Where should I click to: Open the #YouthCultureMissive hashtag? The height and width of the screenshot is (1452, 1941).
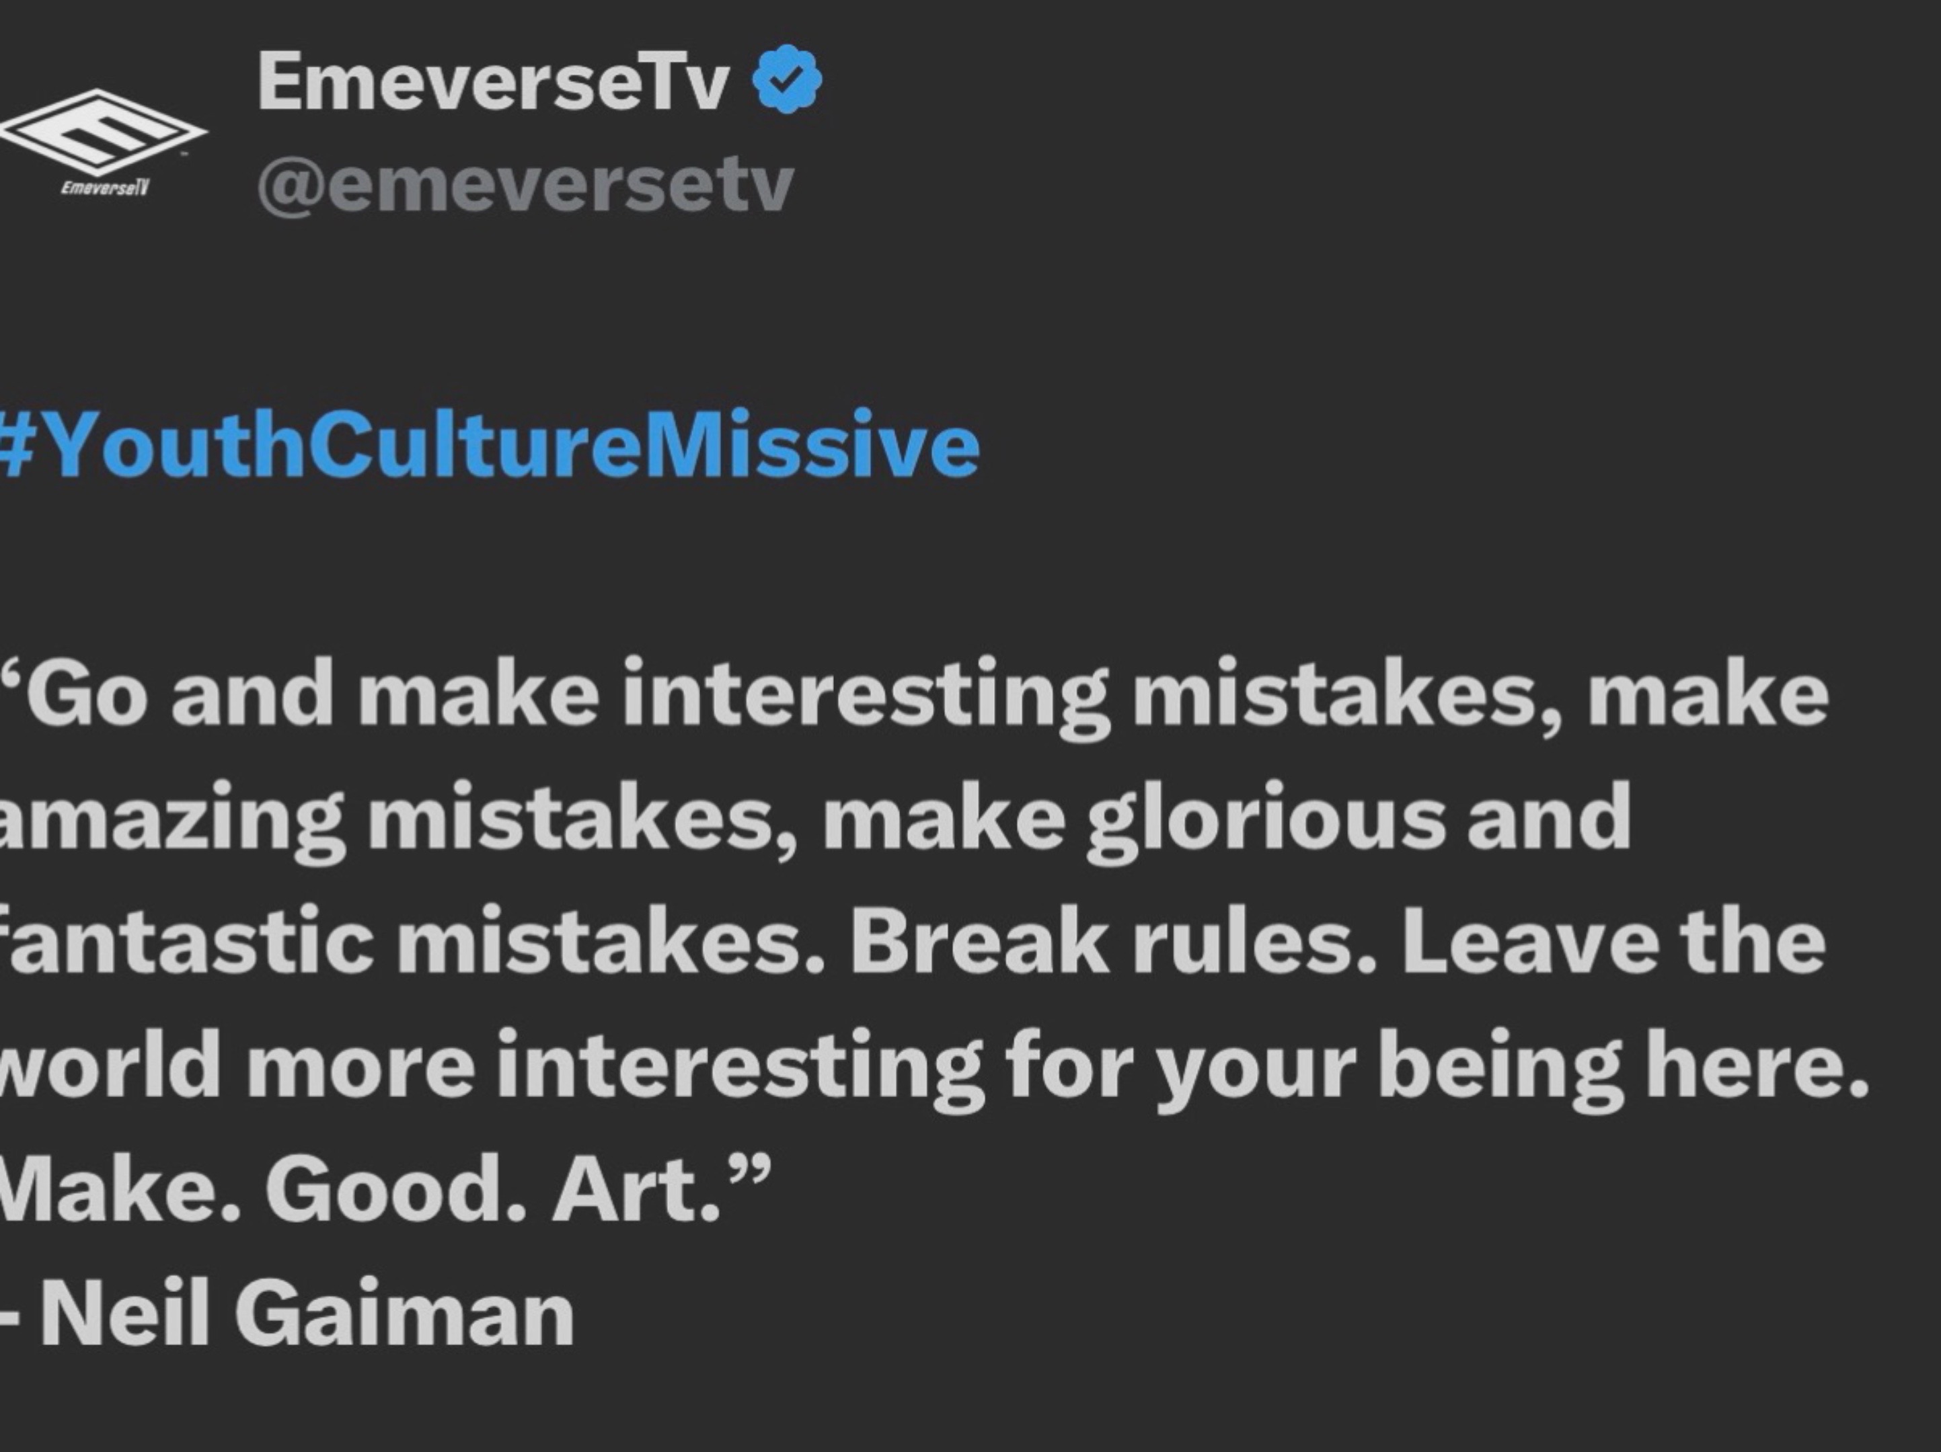(488, 444)
